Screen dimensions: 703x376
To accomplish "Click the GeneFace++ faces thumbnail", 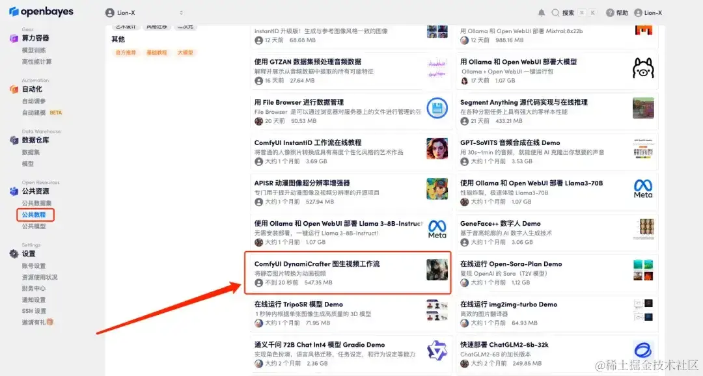I will (643, 229).
